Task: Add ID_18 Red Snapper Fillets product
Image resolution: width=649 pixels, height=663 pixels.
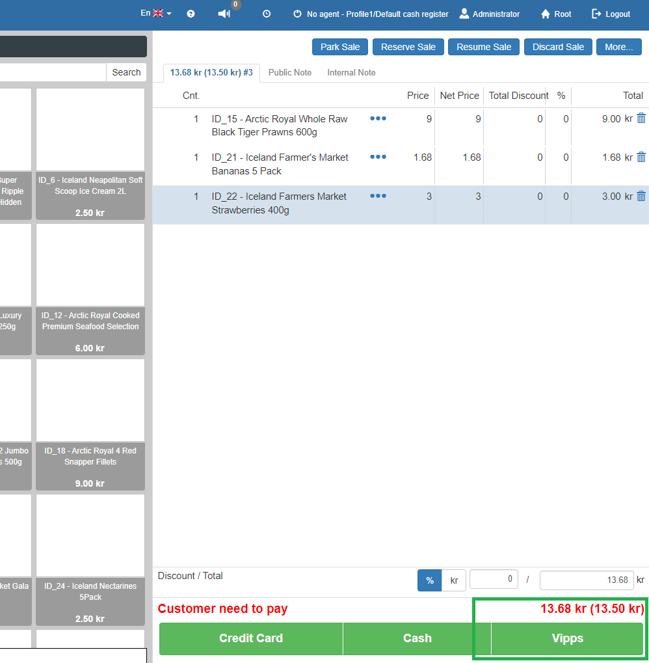Action: pyautogui.click(x=90, y=424)
